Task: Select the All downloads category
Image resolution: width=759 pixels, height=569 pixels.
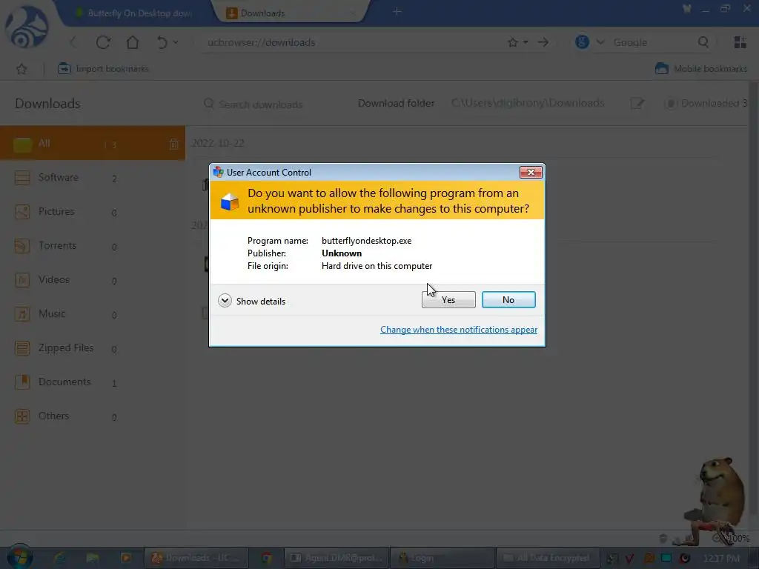Action: (x=93, y=143)
